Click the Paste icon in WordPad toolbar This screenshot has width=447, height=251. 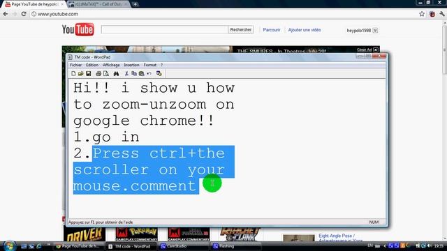141,74
